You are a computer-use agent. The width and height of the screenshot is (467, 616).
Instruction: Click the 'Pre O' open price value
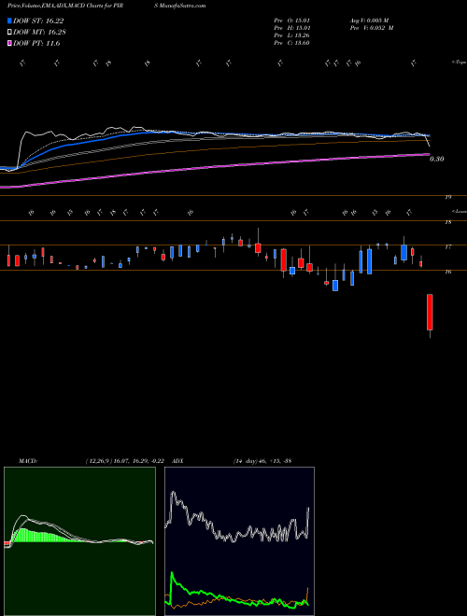click(302, 21)
